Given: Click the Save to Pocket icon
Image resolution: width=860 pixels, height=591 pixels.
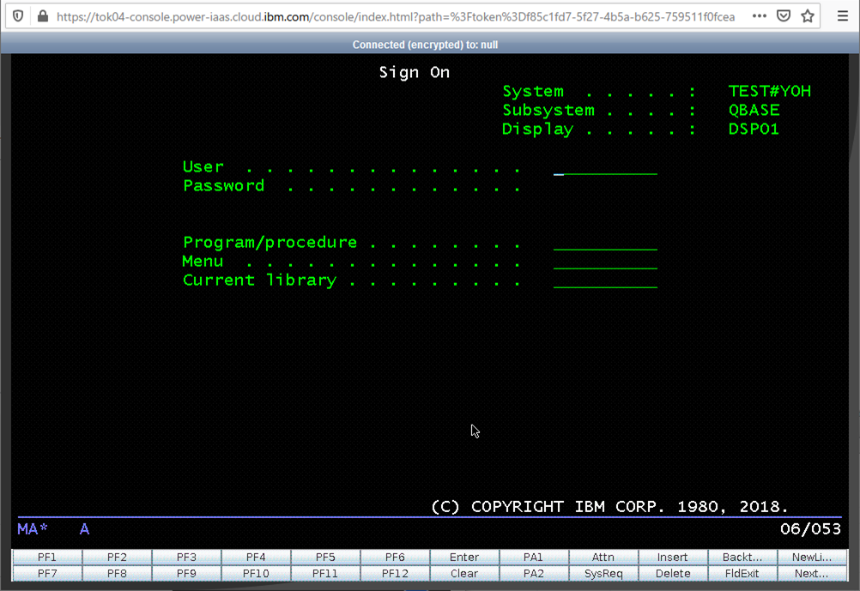Looking at the screenshot, I should [x=784, y=16].
